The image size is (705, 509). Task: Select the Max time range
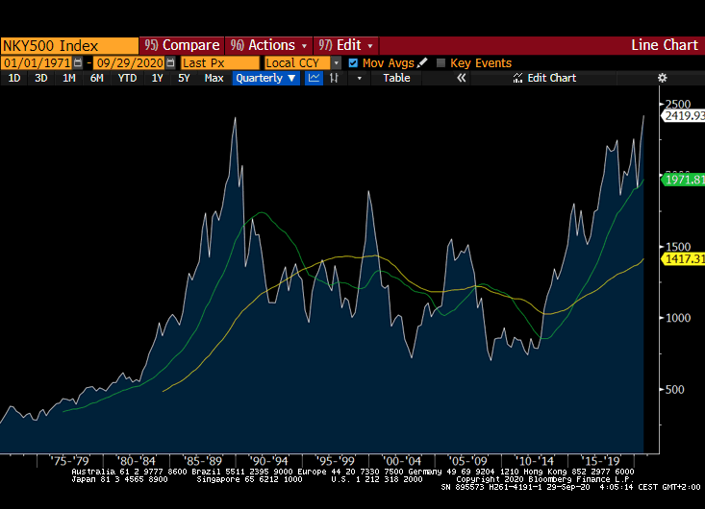(x=214, y=78)
